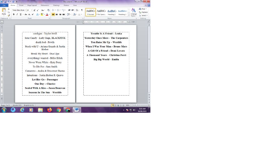Apply the yellow text highlight color
This screenshot has height=158, width=258.
(42, 14)
